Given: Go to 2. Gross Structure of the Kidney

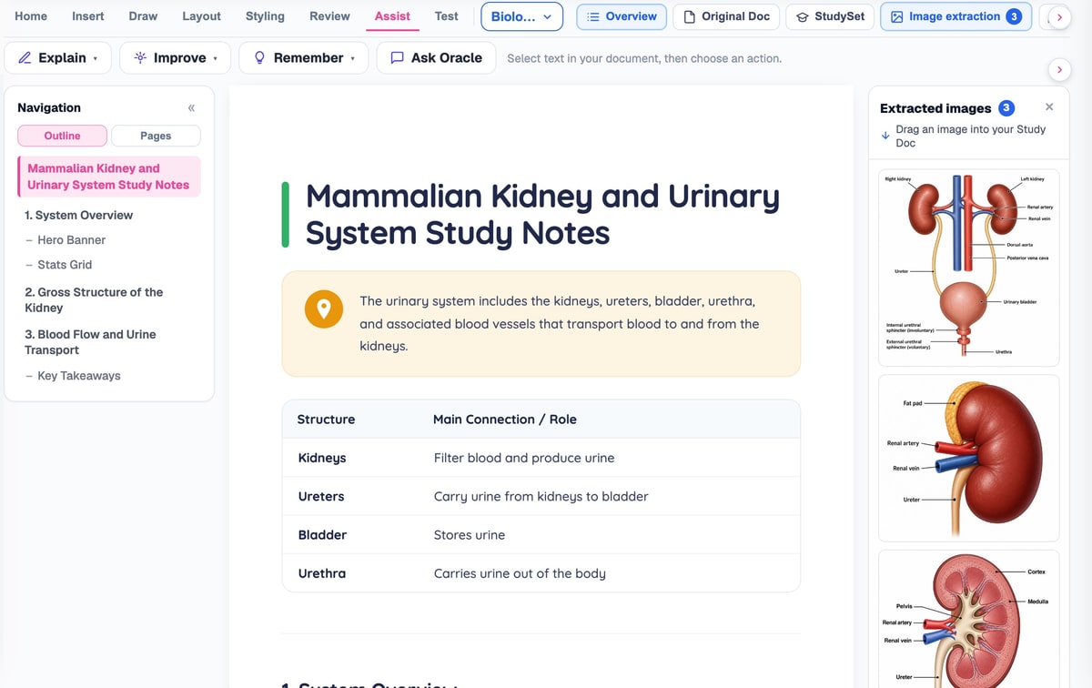Looking at the screenshot, I should 94,300.
